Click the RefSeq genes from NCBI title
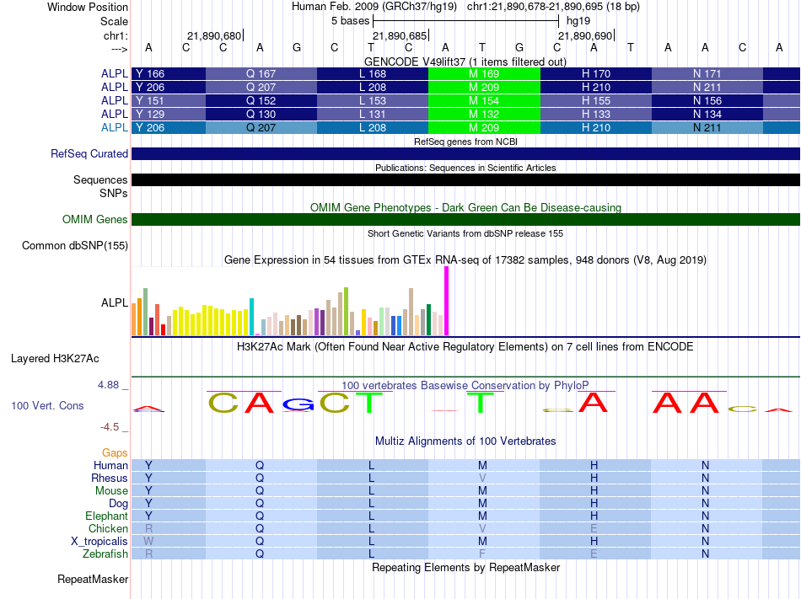Viewport: 801px width, 599px height. pyautogui.click(x=465, y=142)
